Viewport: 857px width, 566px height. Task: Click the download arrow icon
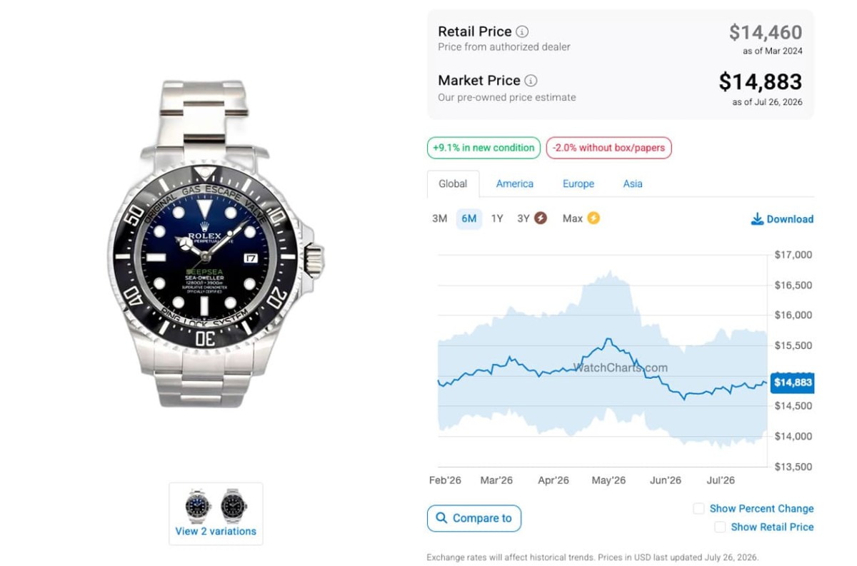point(757,219)
